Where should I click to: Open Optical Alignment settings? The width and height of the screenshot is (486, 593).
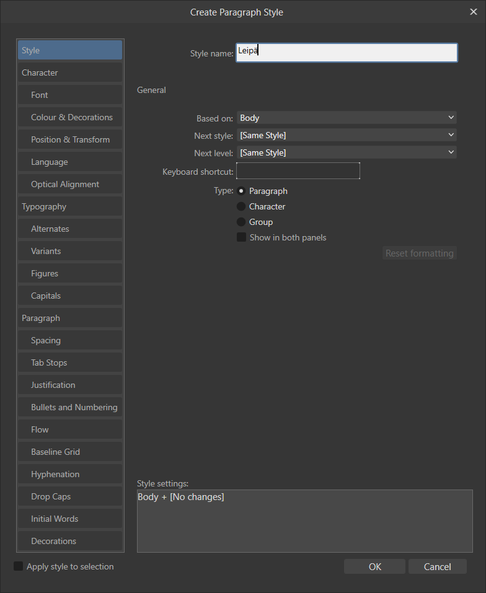point(70,184)
